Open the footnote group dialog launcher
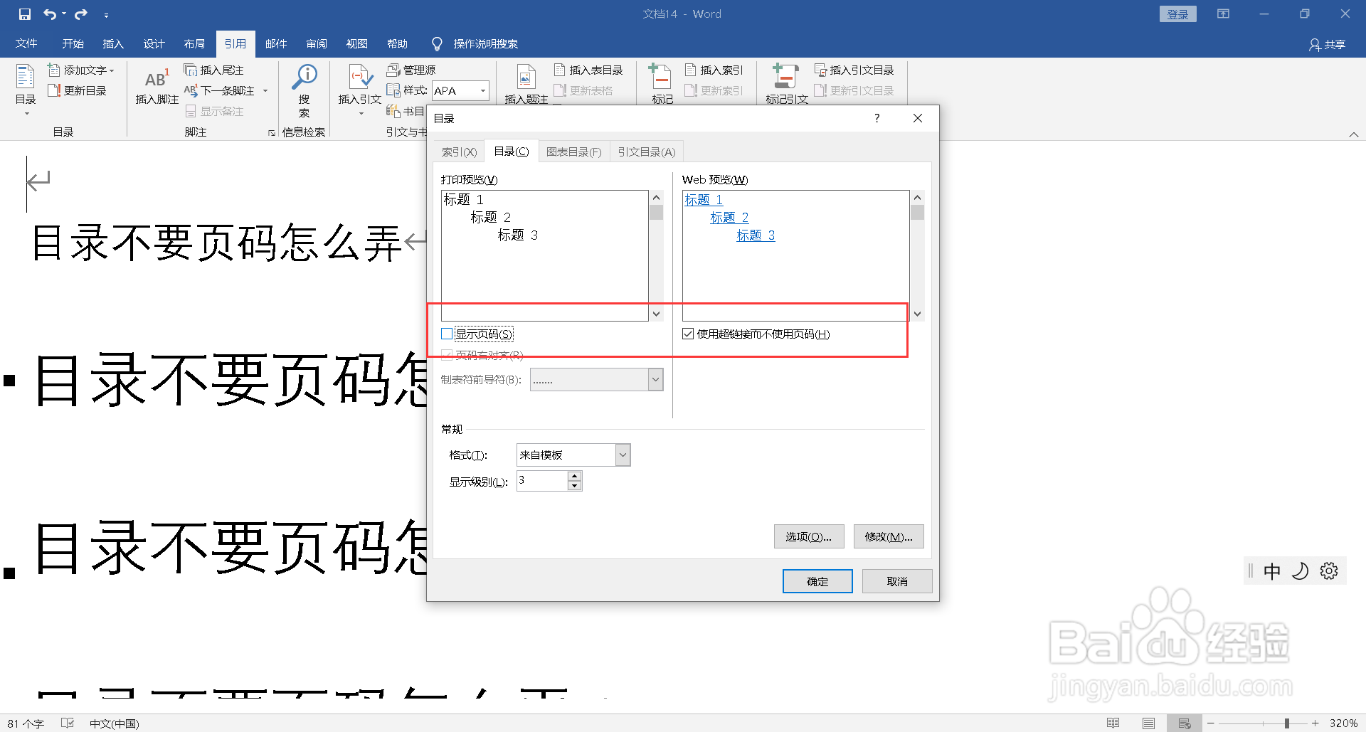The height and width of the screenshot is (732, 1366). click(x=271, y=133)
